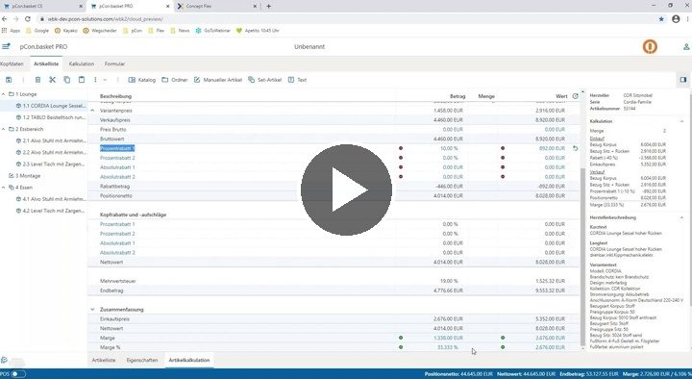The image size is (692, 379).
Task: Click the 4 Essen set icon
Action: click(x=12, y=188)
